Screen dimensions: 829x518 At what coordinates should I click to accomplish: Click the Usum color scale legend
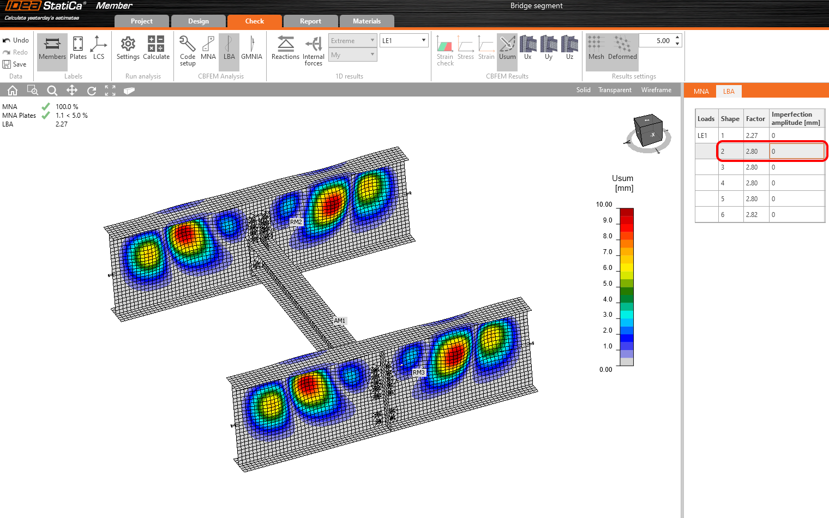[x=627, y=287]
